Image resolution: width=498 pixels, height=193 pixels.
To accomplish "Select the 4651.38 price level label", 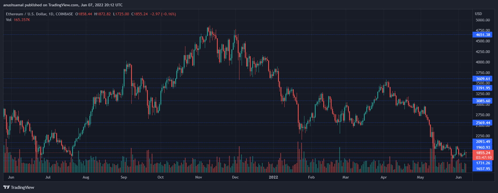I will coord(482,35).
